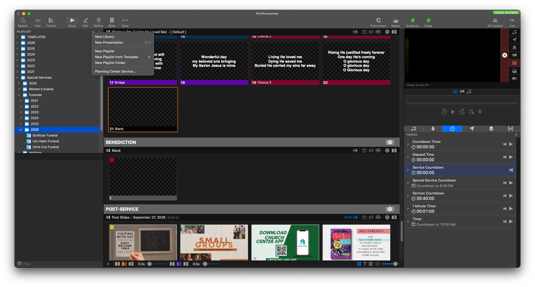Select Planning Center Service menu item
The height and width of the screenshot is (287, 535).
tap(123, 71)
